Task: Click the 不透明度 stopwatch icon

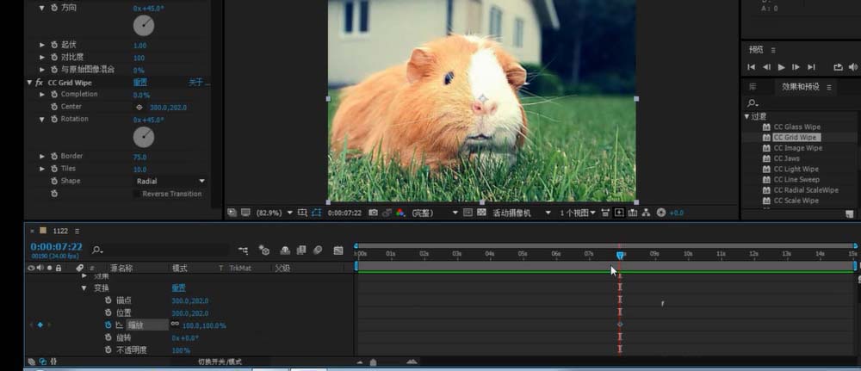Action: tap(108, 350)
